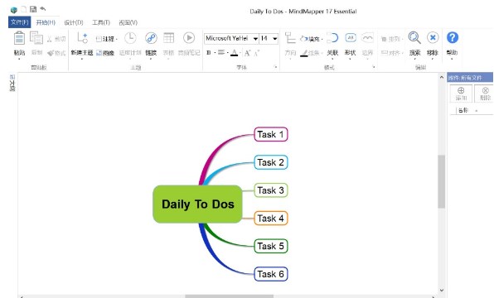Select the Task 2 topic

tap(271, 162)
